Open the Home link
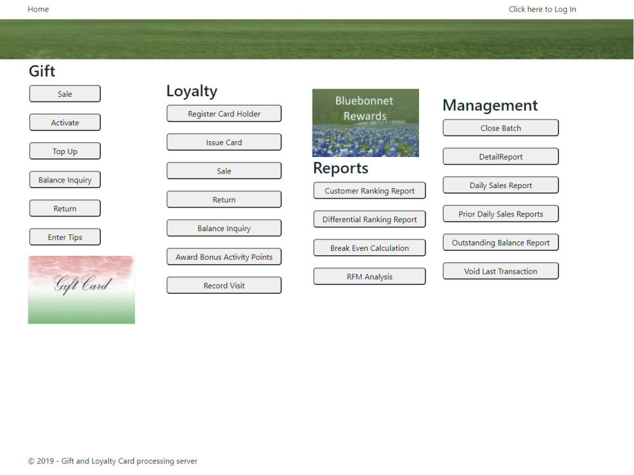634x475 pixels. click(38, 9)
